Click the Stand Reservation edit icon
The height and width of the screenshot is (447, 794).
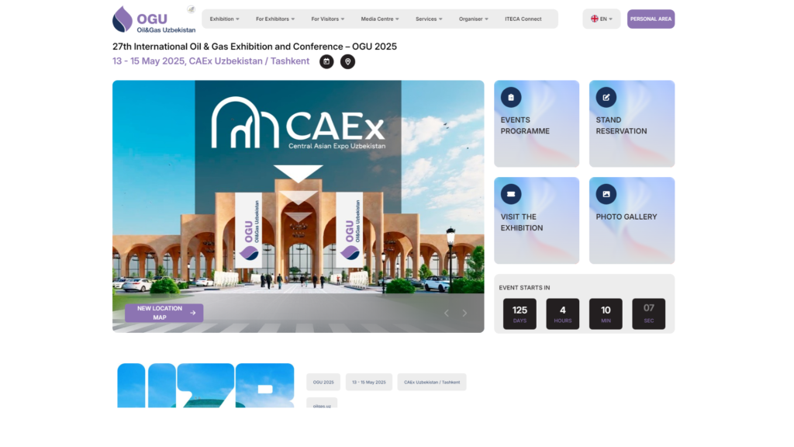pos(606,97)
